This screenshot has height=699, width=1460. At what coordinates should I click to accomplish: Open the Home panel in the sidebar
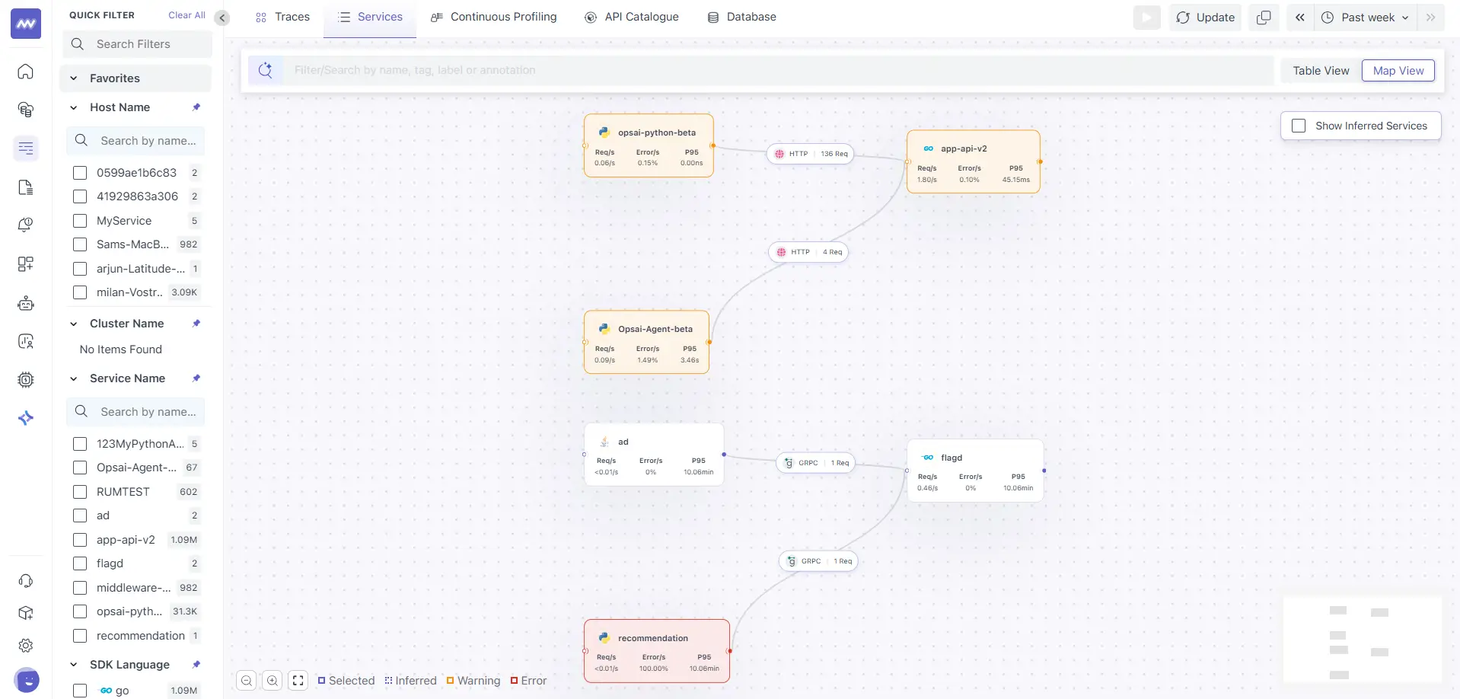25,71
